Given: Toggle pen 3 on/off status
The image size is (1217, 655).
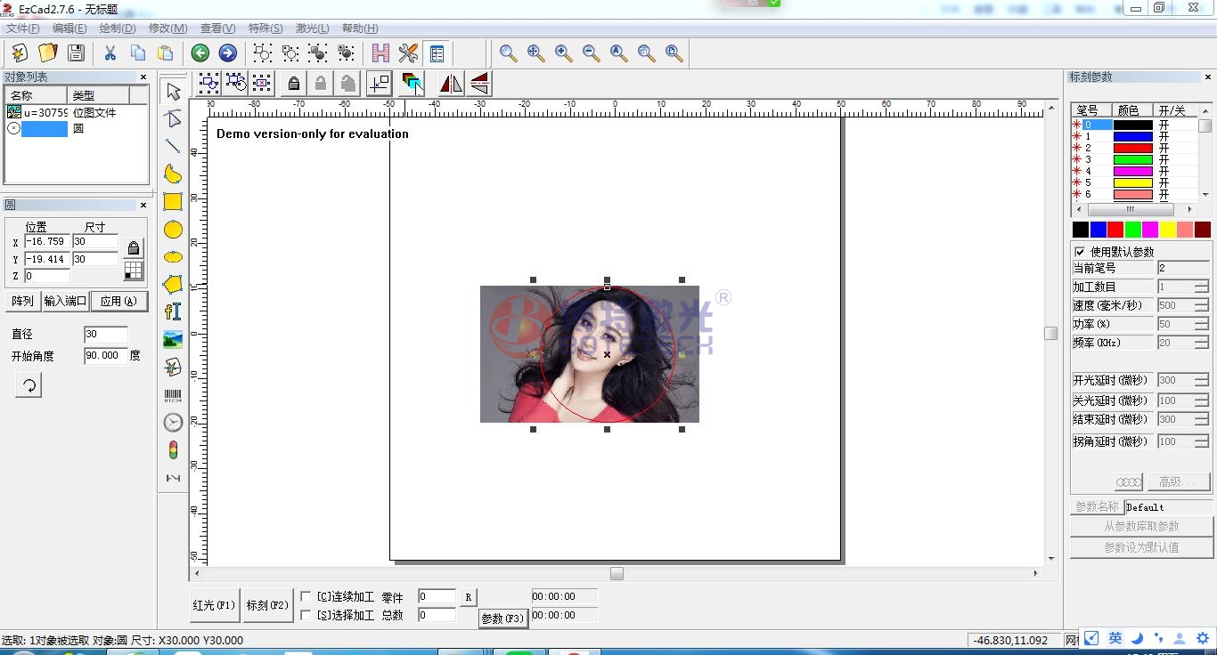Looking at the screenshot, I should click(1164, 159).
